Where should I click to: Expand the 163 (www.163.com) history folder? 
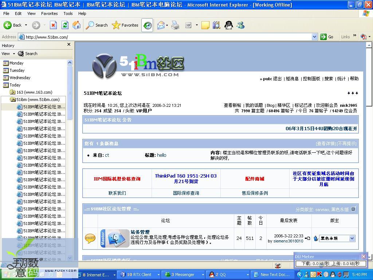(x=31, y=92)
